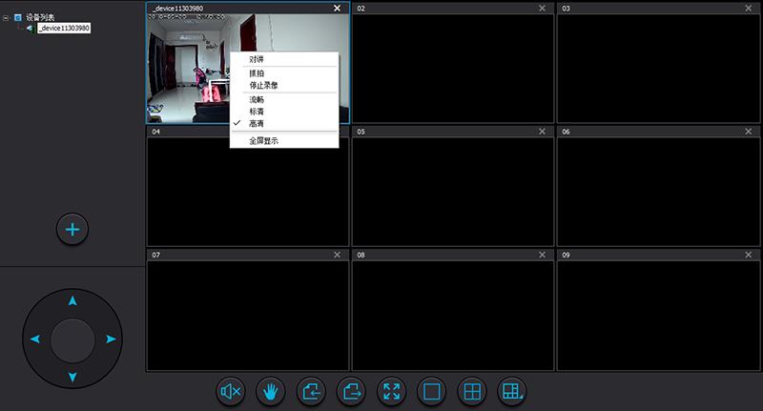This screenshot has width=763, height=411.
Task: Click the hand icon in bottom toolbar
Action: click(271, 392)
